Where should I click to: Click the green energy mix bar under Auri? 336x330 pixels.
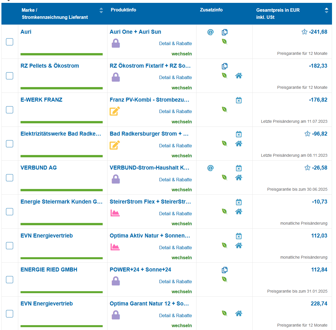click(x=62, y=54)
